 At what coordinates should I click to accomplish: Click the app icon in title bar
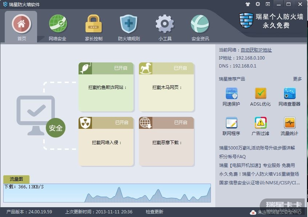pos(5,4)
